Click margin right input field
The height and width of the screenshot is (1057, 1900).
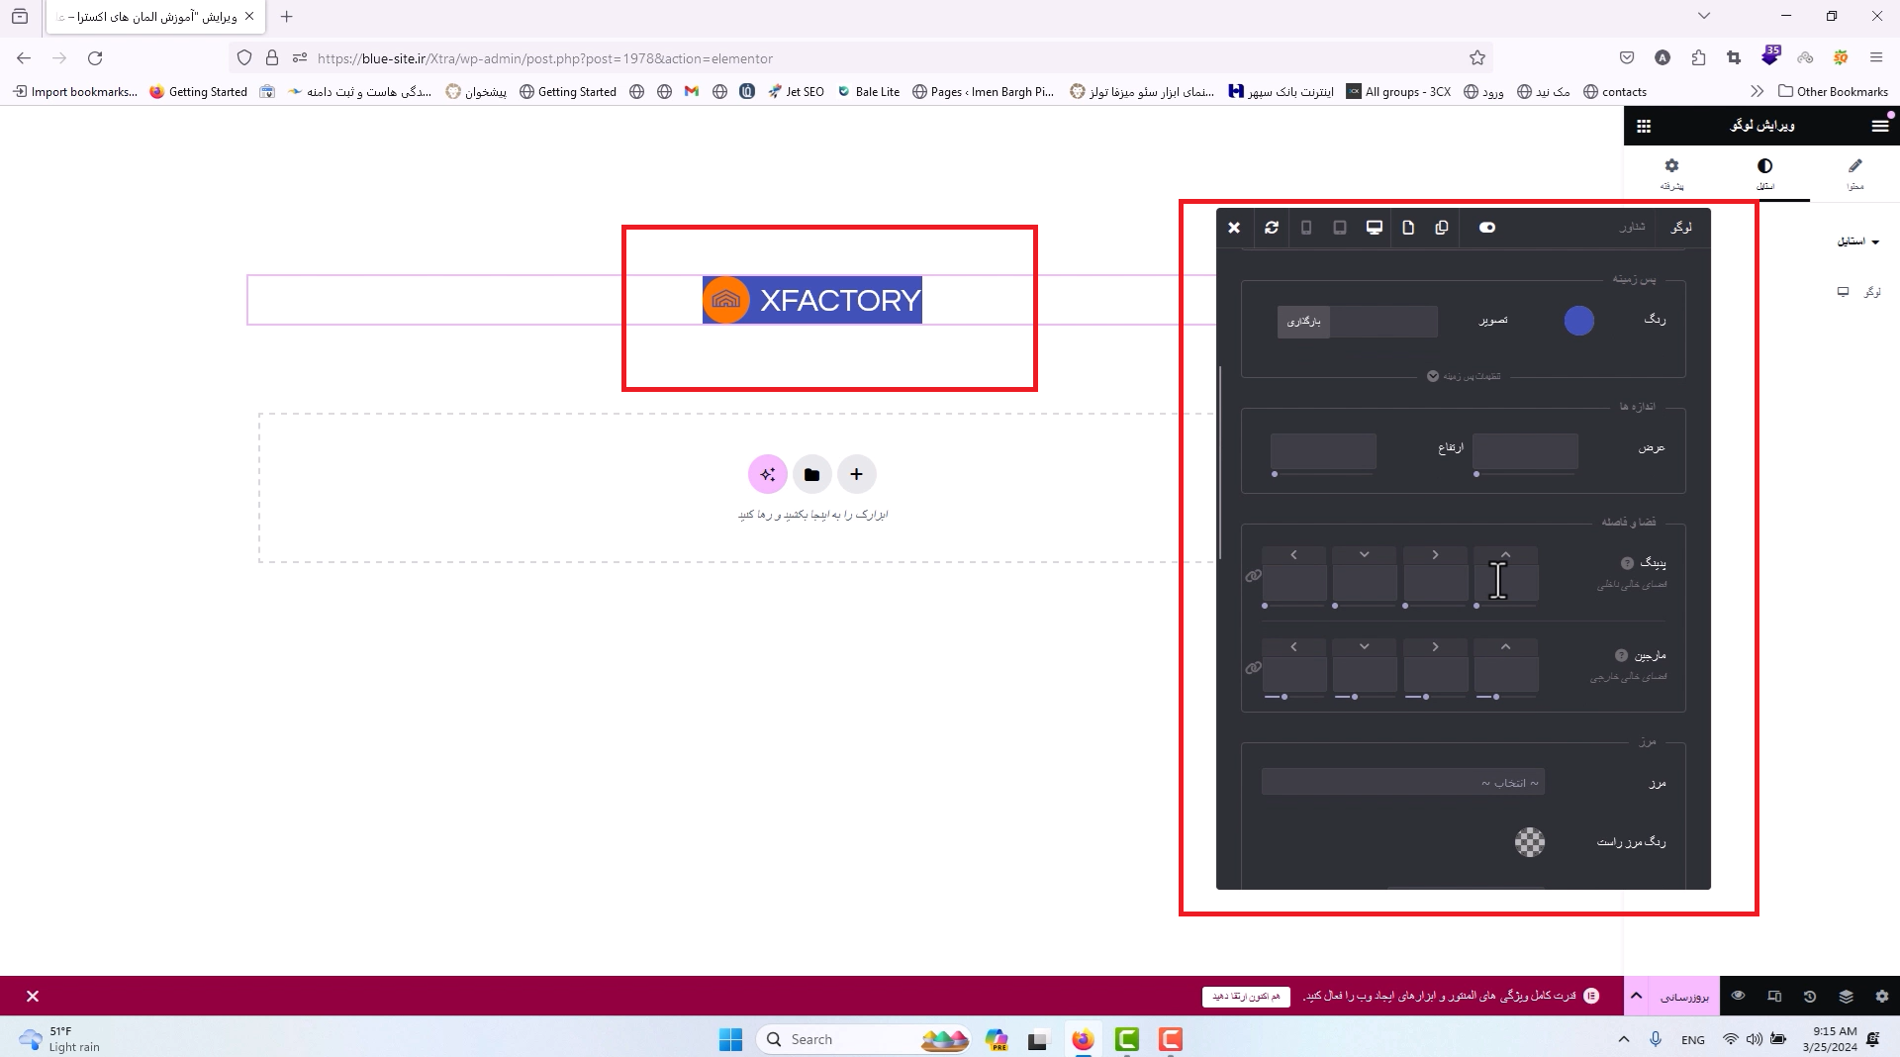click(1436, 675)
